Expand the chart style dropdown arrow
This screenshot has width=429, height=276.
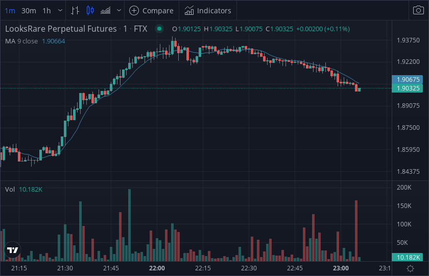[x=118, y=11]
